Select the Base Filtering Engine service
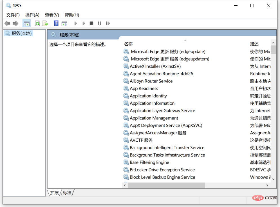This screenshot has width=280, height=207. (x=149, y=162)
